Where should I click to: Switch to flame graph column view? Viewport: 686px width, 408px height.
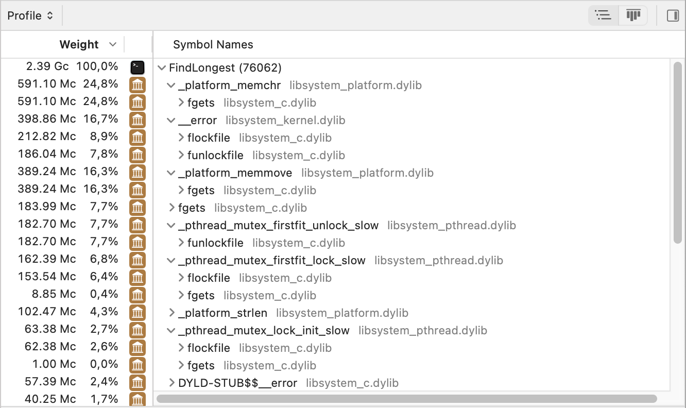[633, 16]
